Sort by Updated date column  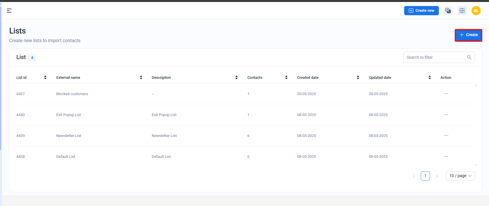coord(429,77)
